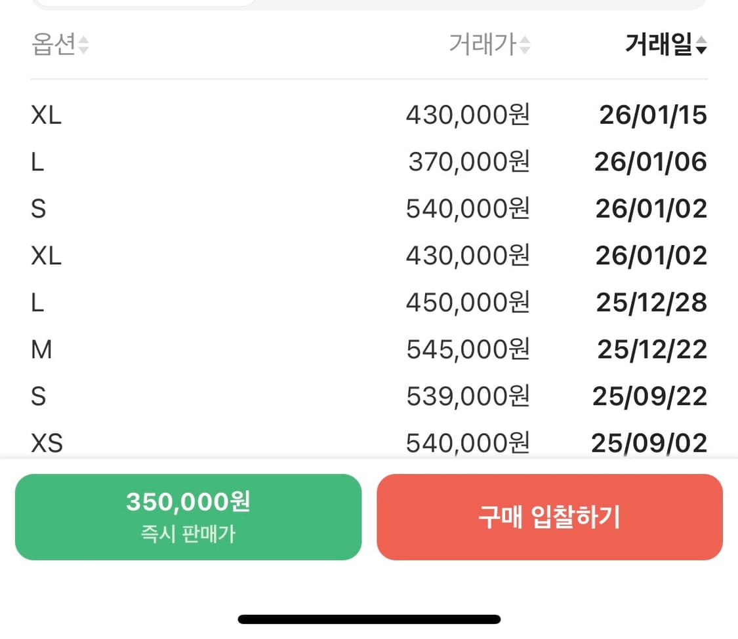Tap the green instant sale icon area
Viewport: 738px width, 639px height.
click(188, 517)
